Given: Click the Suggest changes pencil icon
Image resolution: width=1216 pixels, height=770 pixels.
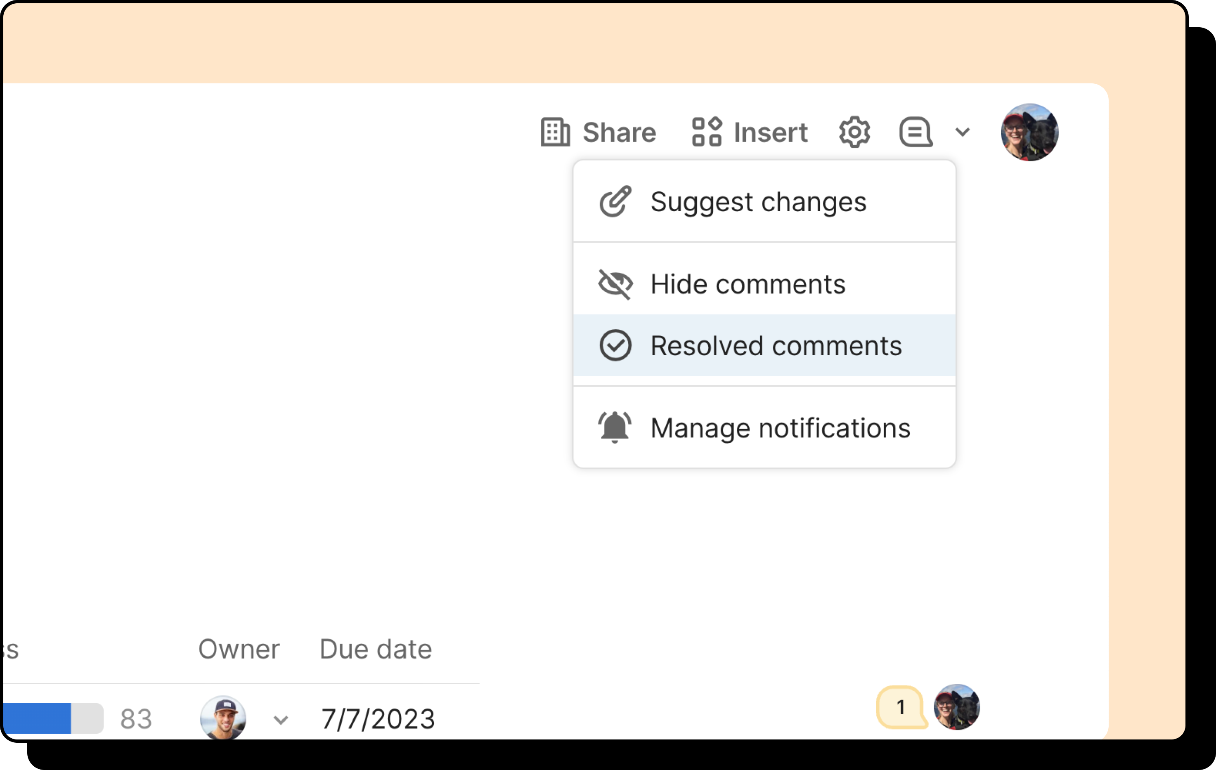Looking at the screenshot, I should (x=615, y=201).
